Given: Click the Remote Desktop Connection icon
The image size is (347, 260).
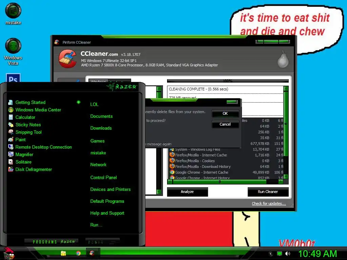Looking at the screenshot, I should 11,147.
